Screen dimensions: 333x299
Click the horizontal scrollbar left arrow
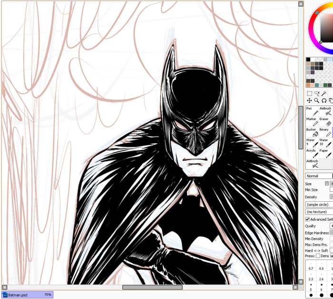coord(4,287)
